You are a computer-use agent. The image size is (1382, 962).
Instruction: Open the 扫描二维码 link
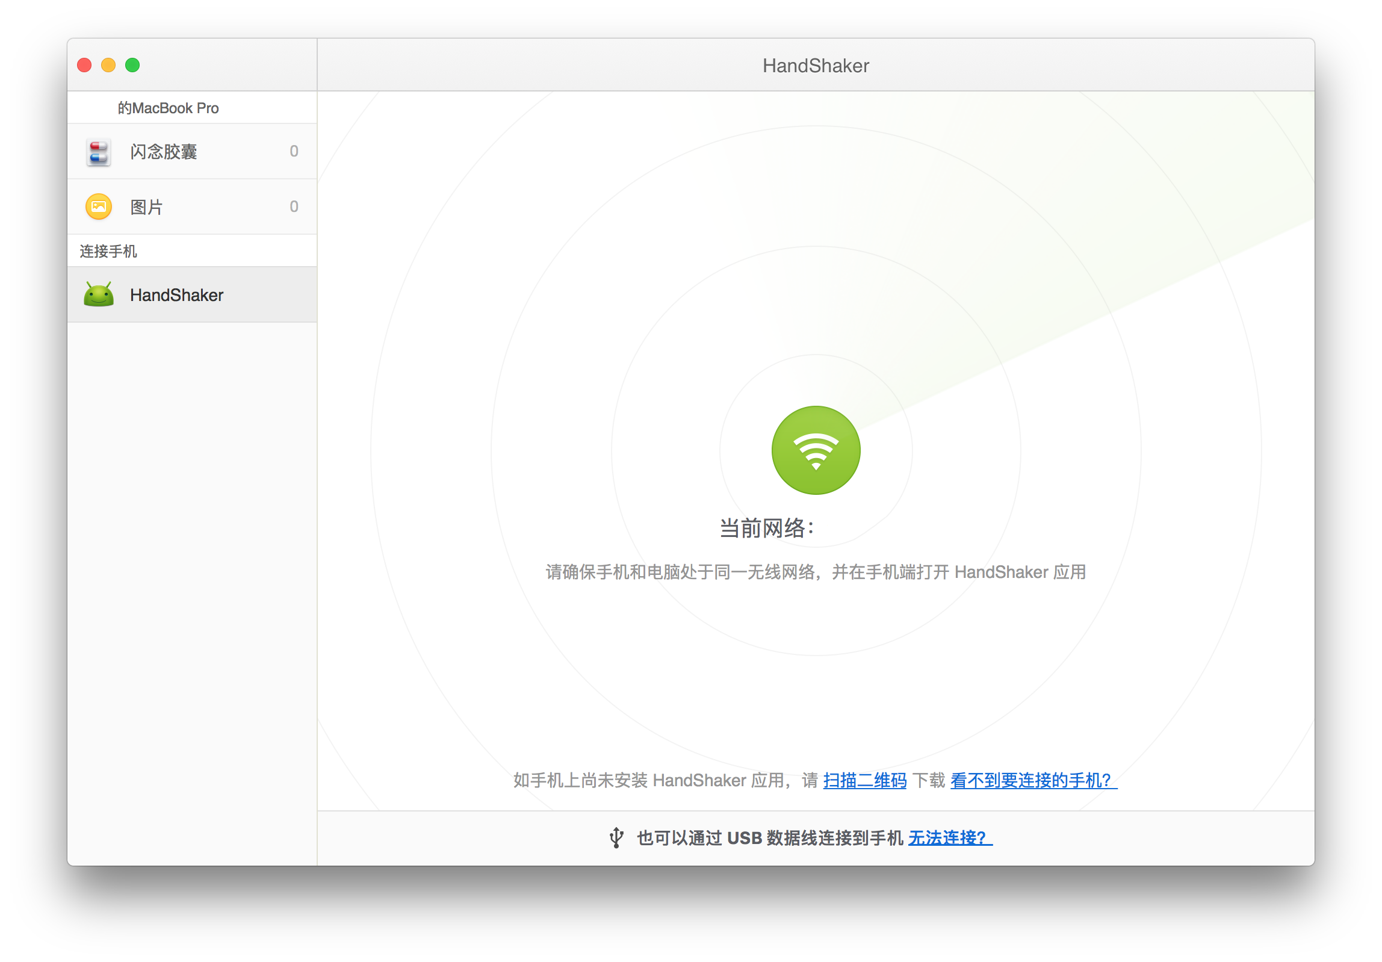pos(864,780)
